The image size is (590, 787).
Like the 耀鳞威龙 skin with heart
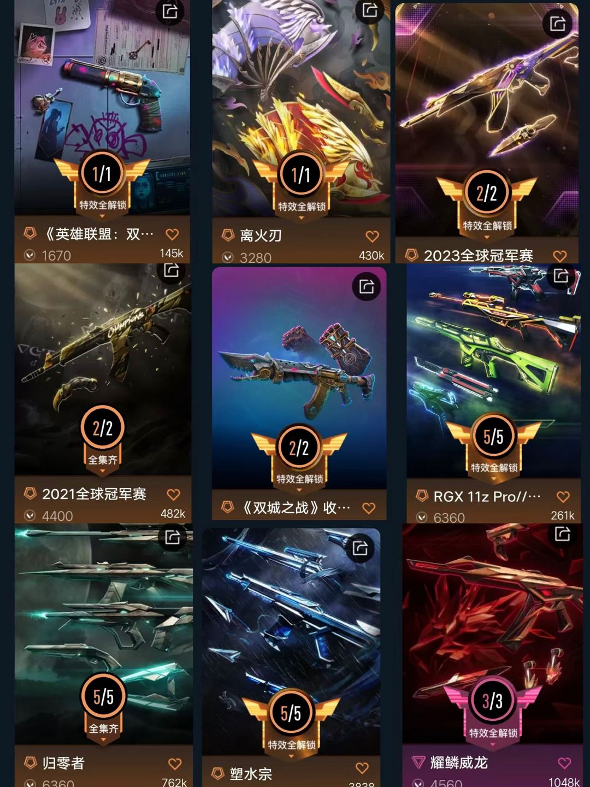564,763
